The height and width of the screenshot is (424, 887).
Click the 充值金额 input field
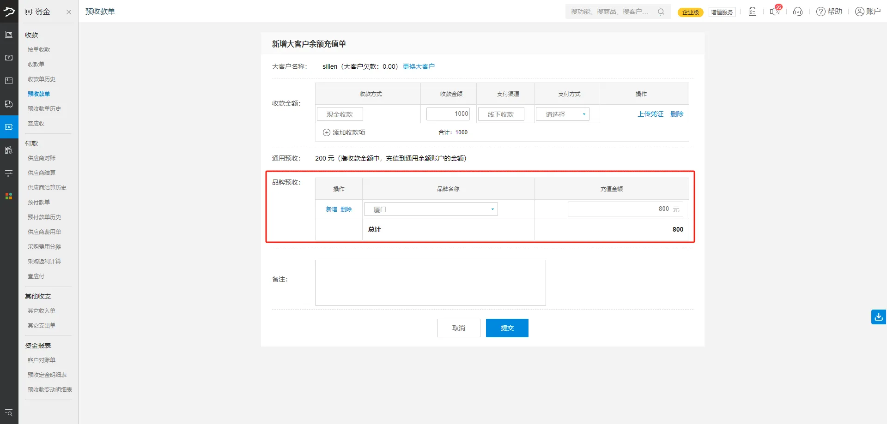pyautogui.click(x=619, y=209)
